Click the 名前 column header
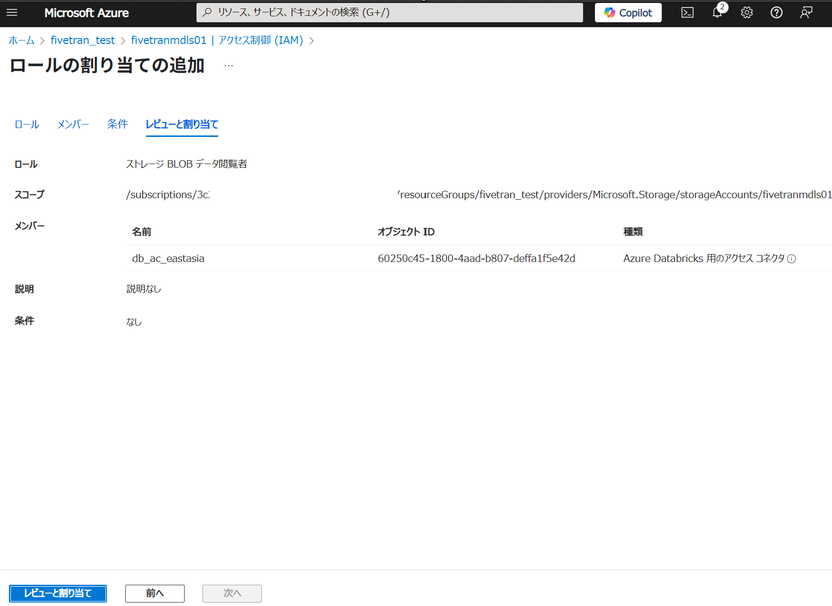 [x=142, y=232]
